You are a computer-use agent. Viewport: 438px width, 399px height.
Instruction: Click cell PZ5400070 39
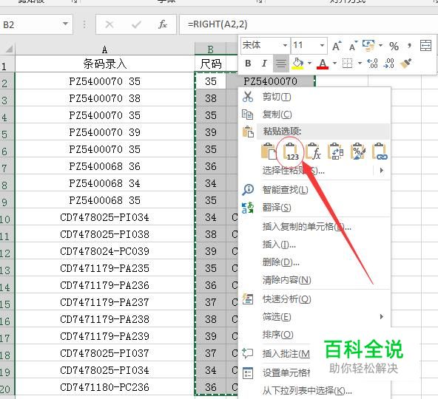(105, 132)
